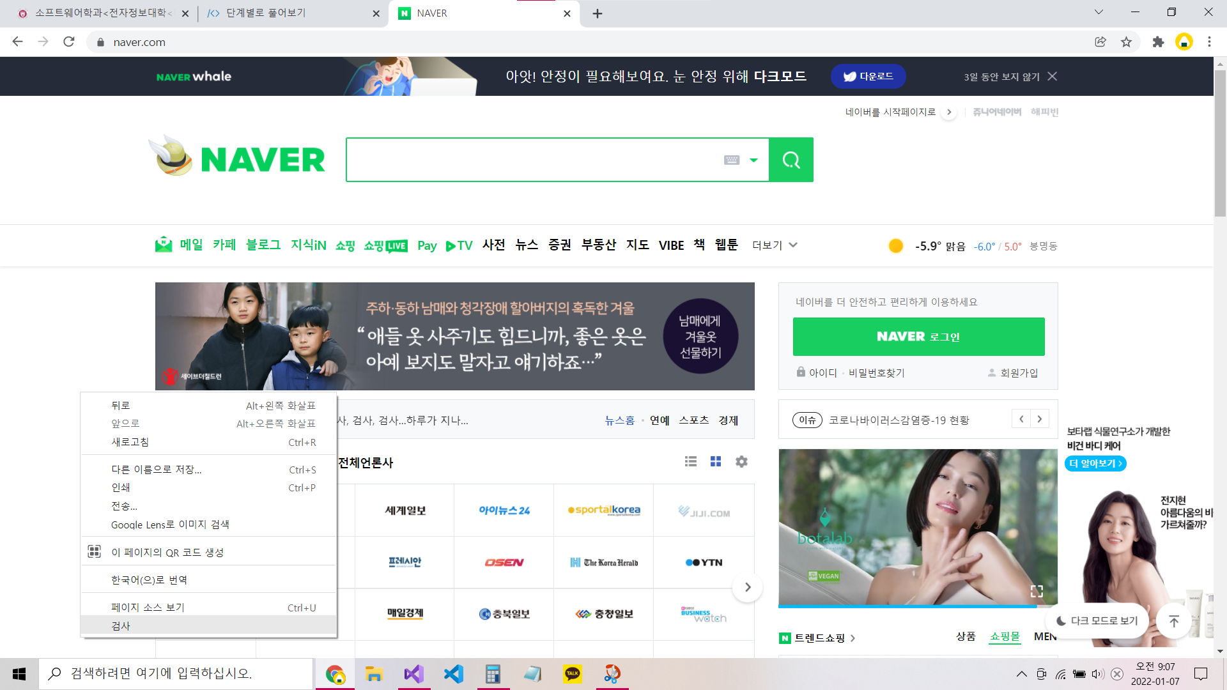The image size is (1227, 690).
Task: Open Chrome tab search chevron
Action: [x=1099, y=12]
